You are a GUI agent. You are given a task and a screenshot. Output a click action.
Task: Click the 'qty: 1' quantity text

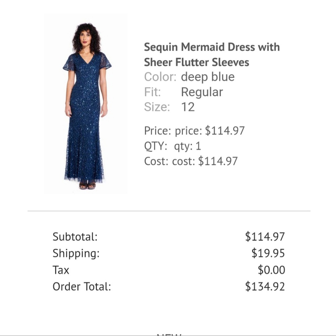click(x=187, y=146)
